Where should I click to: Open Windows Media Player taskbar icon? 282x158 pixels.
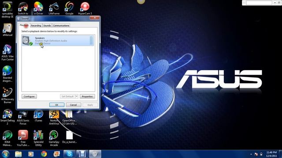click(x=31, y=154)
